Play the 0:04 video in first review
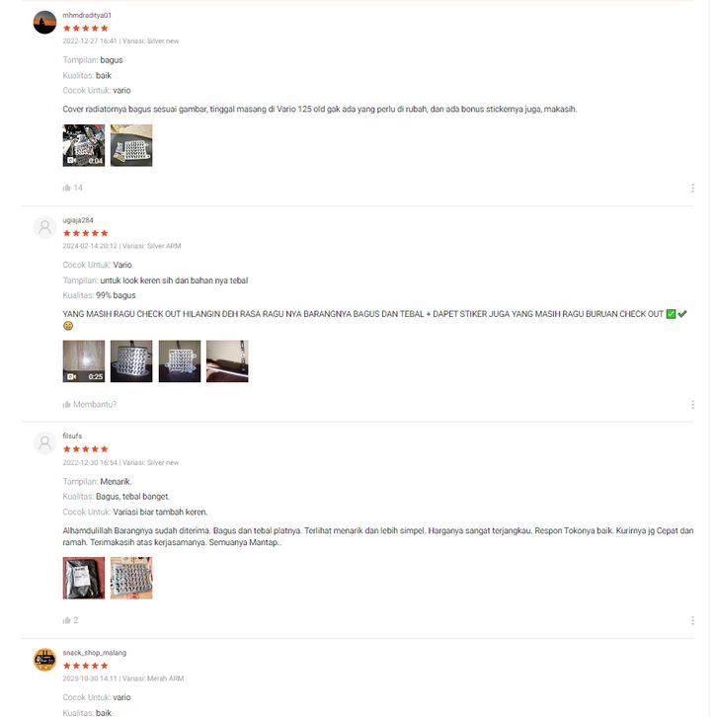Image resolution: width=717 pixels, height=717 pixels. [x=84, y=145]
